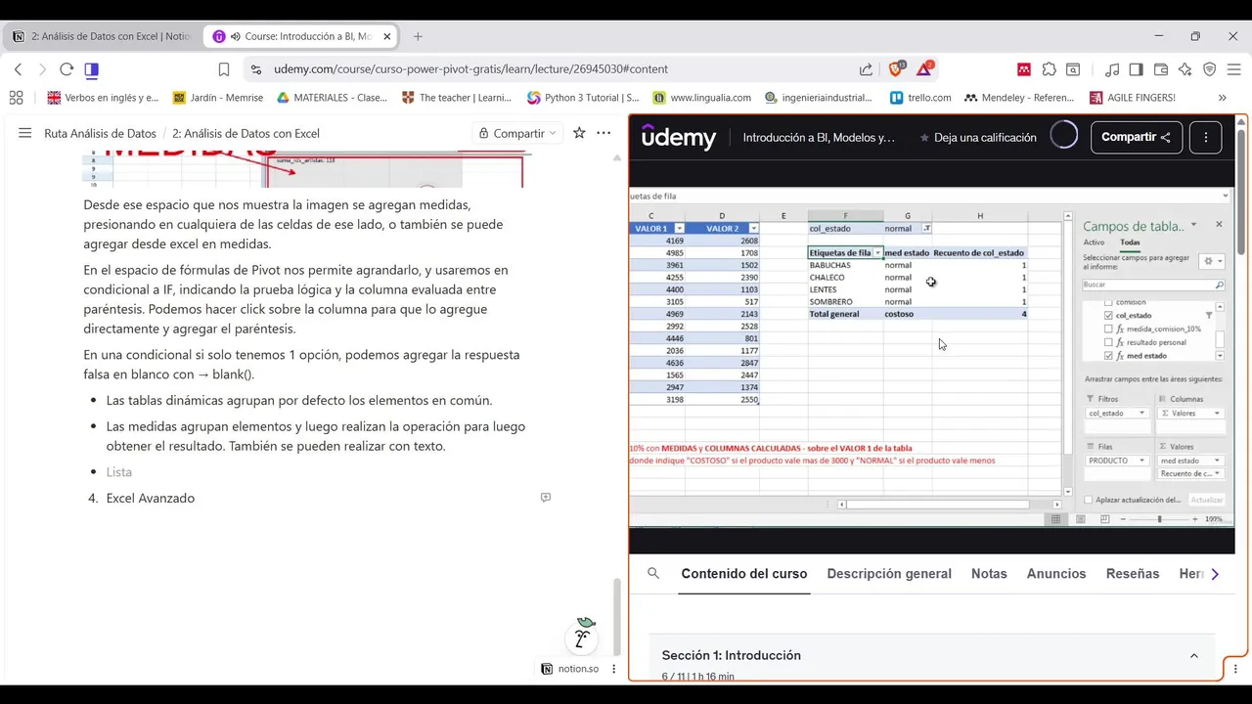Open the Python 3 Tutorial bookmark
1252x704 pixels.
pos(583,98)
